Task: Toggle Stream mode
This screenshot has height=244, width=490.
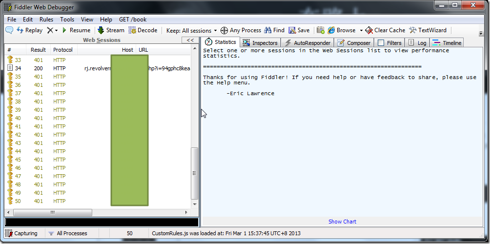Action: pos(111,30)
